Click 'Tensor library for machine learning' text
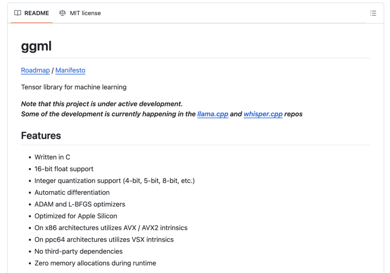Screen dimensions: 390x273 coord(74,87)
